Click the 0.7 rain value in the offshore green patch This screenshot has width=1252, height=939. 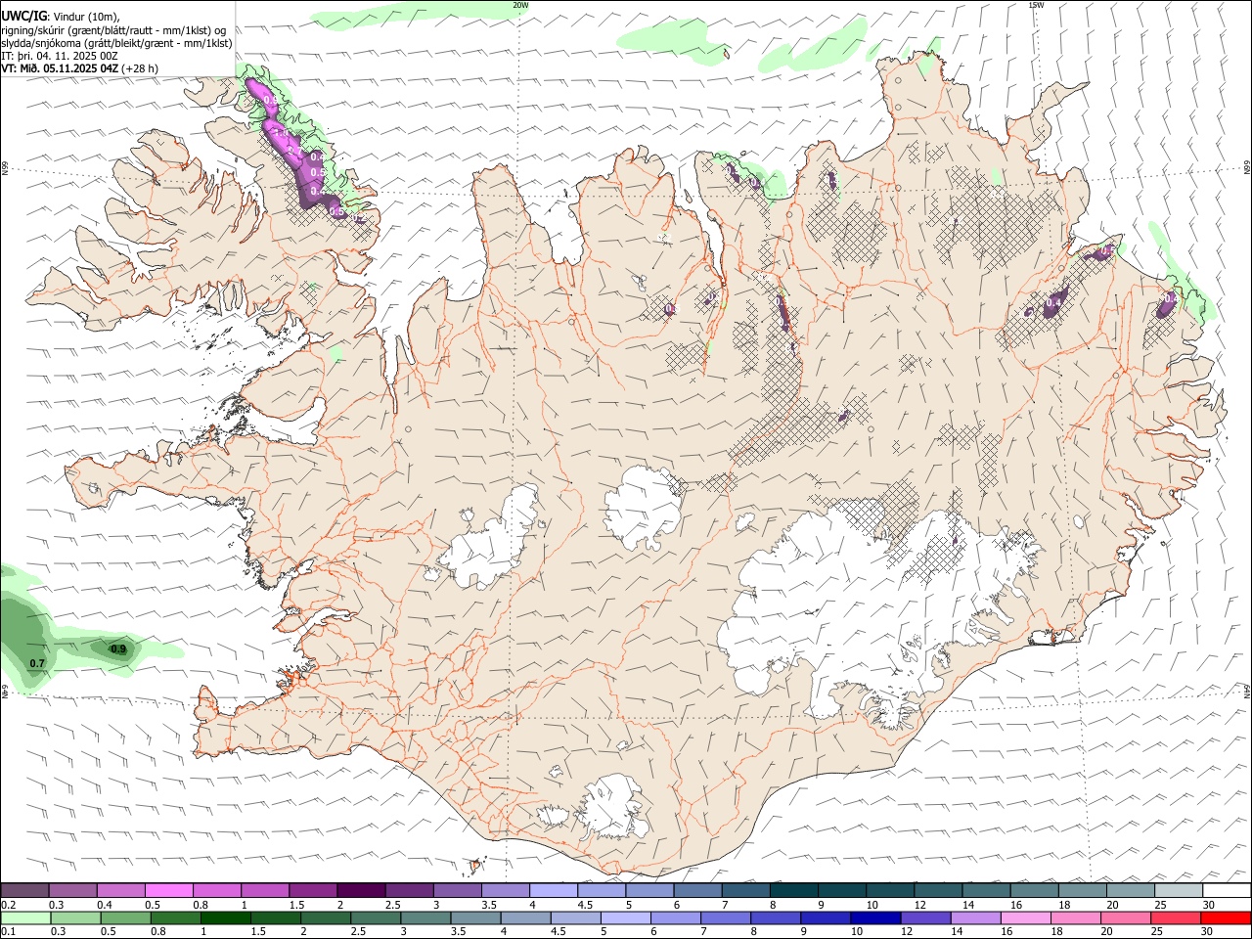[x=37, y=664]
